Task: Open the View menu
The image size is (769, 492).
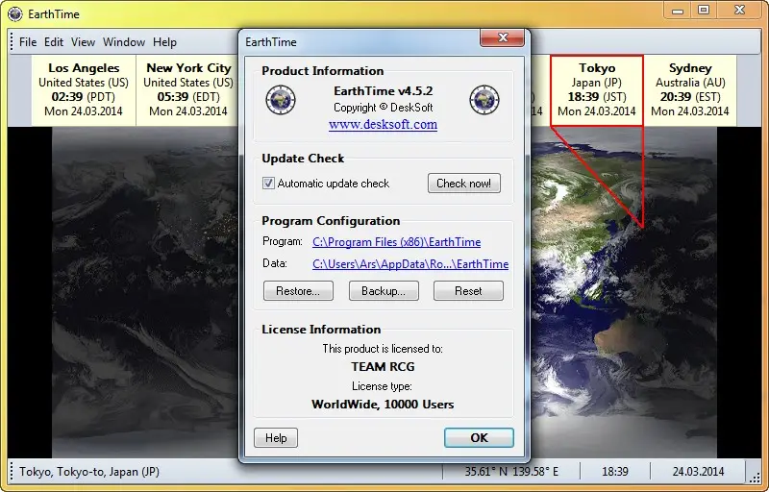Action: (83, 42)
